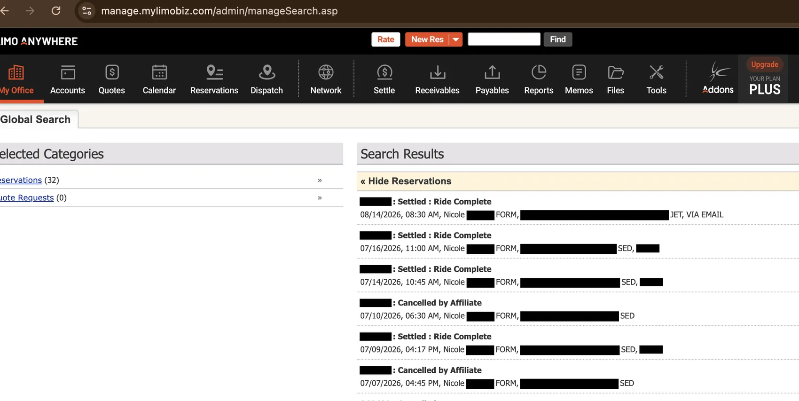
Task: Open the Tools wrench icon
Action: coord(657,72)
